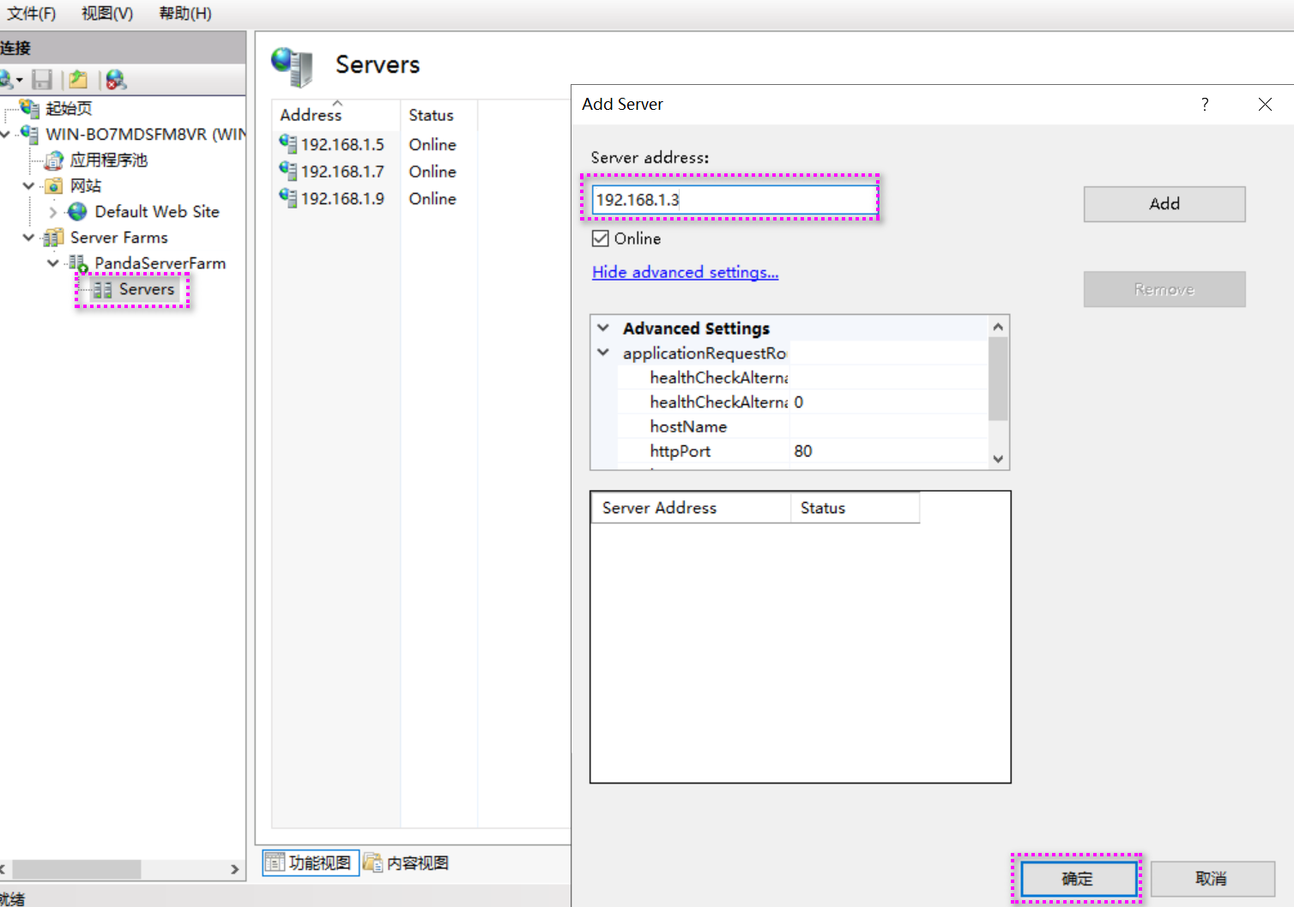The height and width of the screenshot is (907, 1294).
Task: Collapse the Advanced Settings category
Action: pos(603,328)
